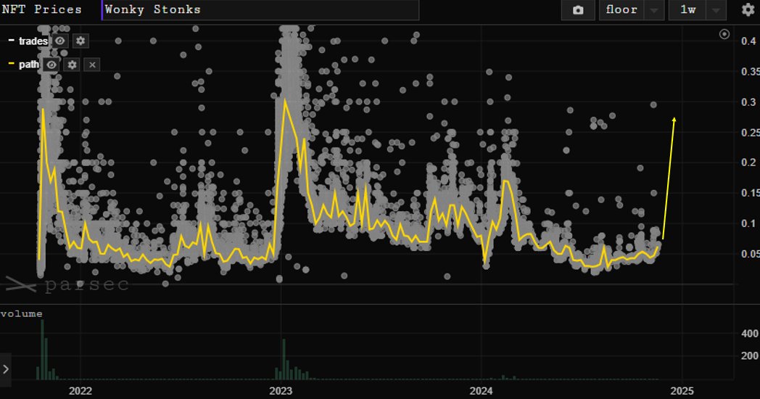The image size is (760, 399).
Task: Click the 2024 time axis label
Action: click(482, 391)
